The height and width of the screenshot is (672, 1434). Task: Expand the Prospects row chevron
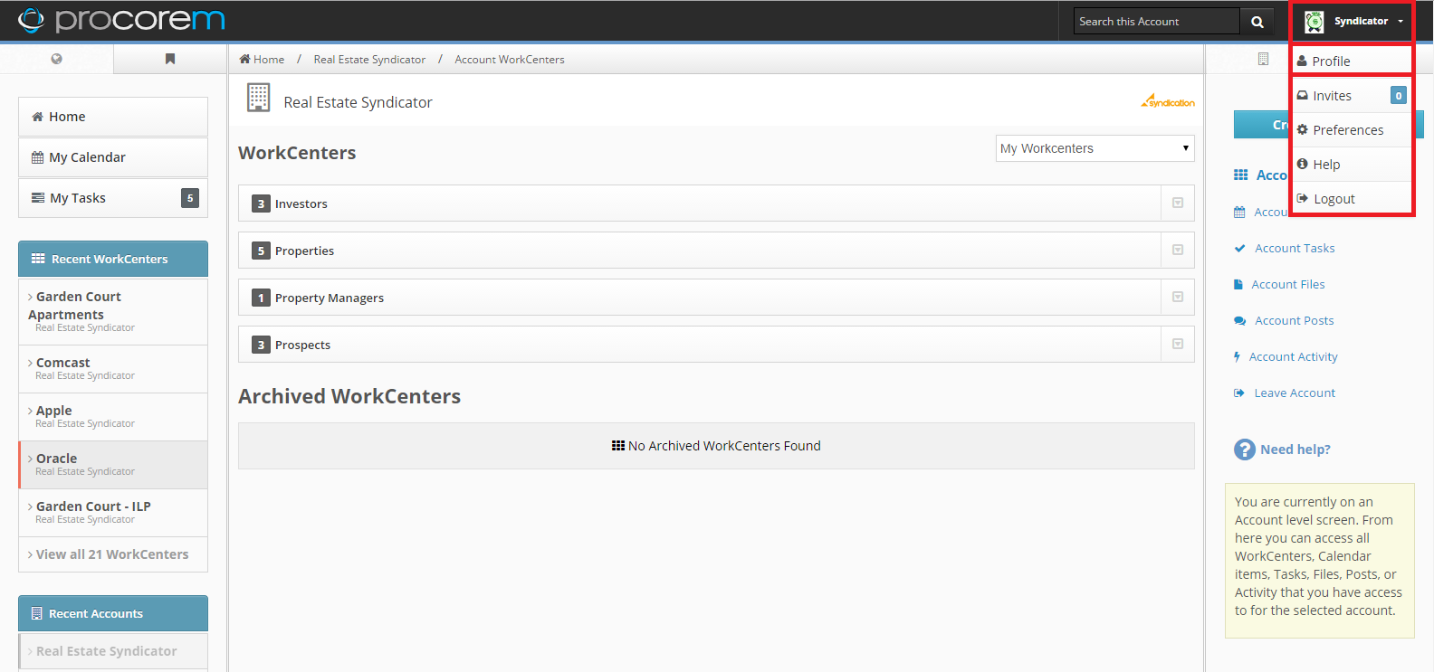[x=1178, y=345]
